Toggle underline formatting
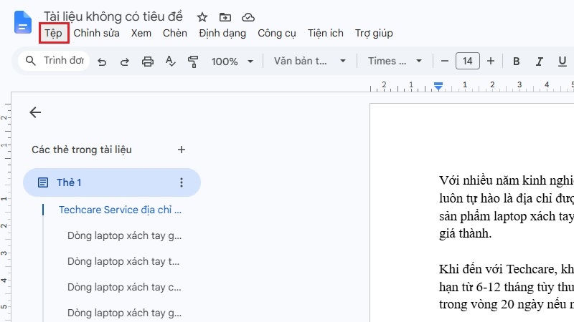 pos(563,62)
